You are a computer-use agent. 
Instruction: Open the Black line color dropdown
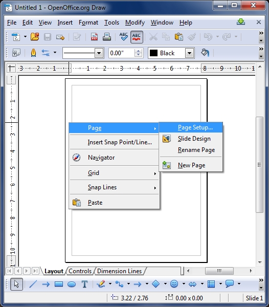(x=189, y=53)
